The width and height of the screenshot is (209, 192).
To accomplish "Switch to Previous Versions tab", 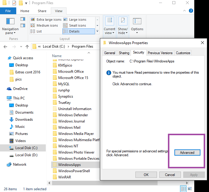I will [x=160, y=53].
